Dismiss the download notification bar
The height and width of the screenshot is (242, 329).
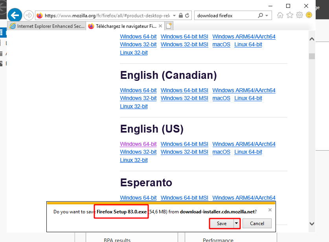(270, 210)
